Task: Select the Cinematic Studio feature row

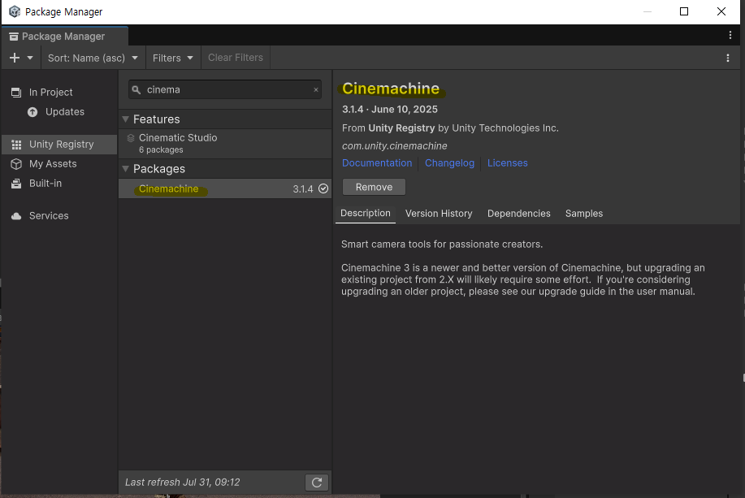Action: pos(225,144)
